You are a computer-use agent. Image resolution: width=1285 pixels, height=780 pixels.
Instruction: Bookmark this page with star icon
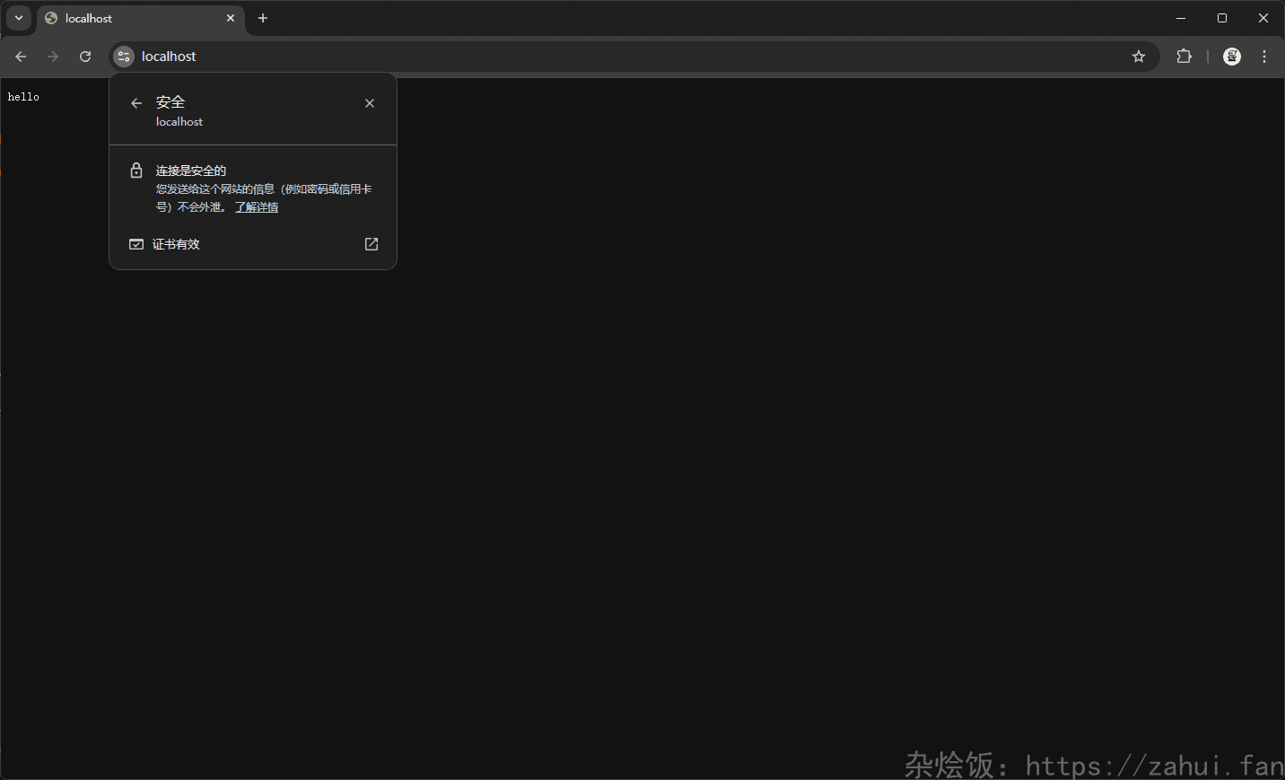[1139, 57]
